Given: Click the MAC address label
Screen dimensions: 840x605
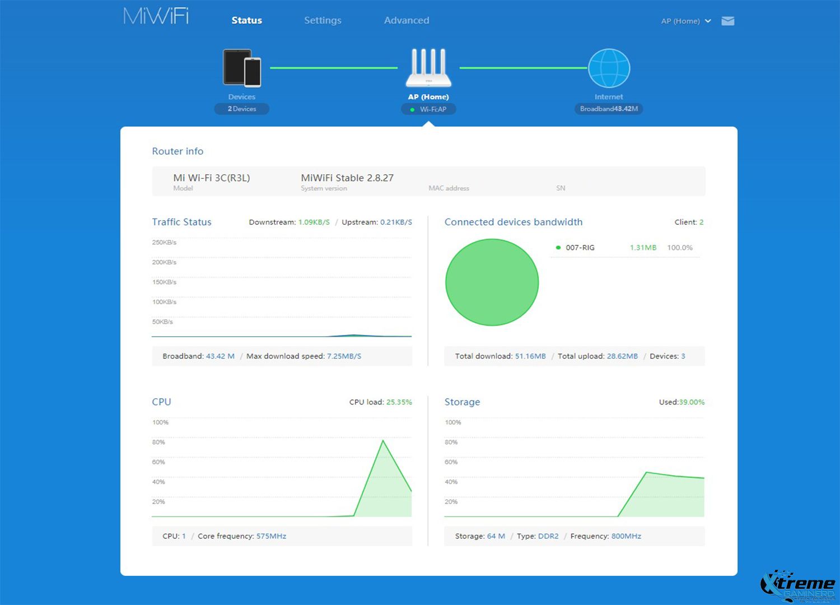Looking at the screenshot, I should (x=449, y=188).
